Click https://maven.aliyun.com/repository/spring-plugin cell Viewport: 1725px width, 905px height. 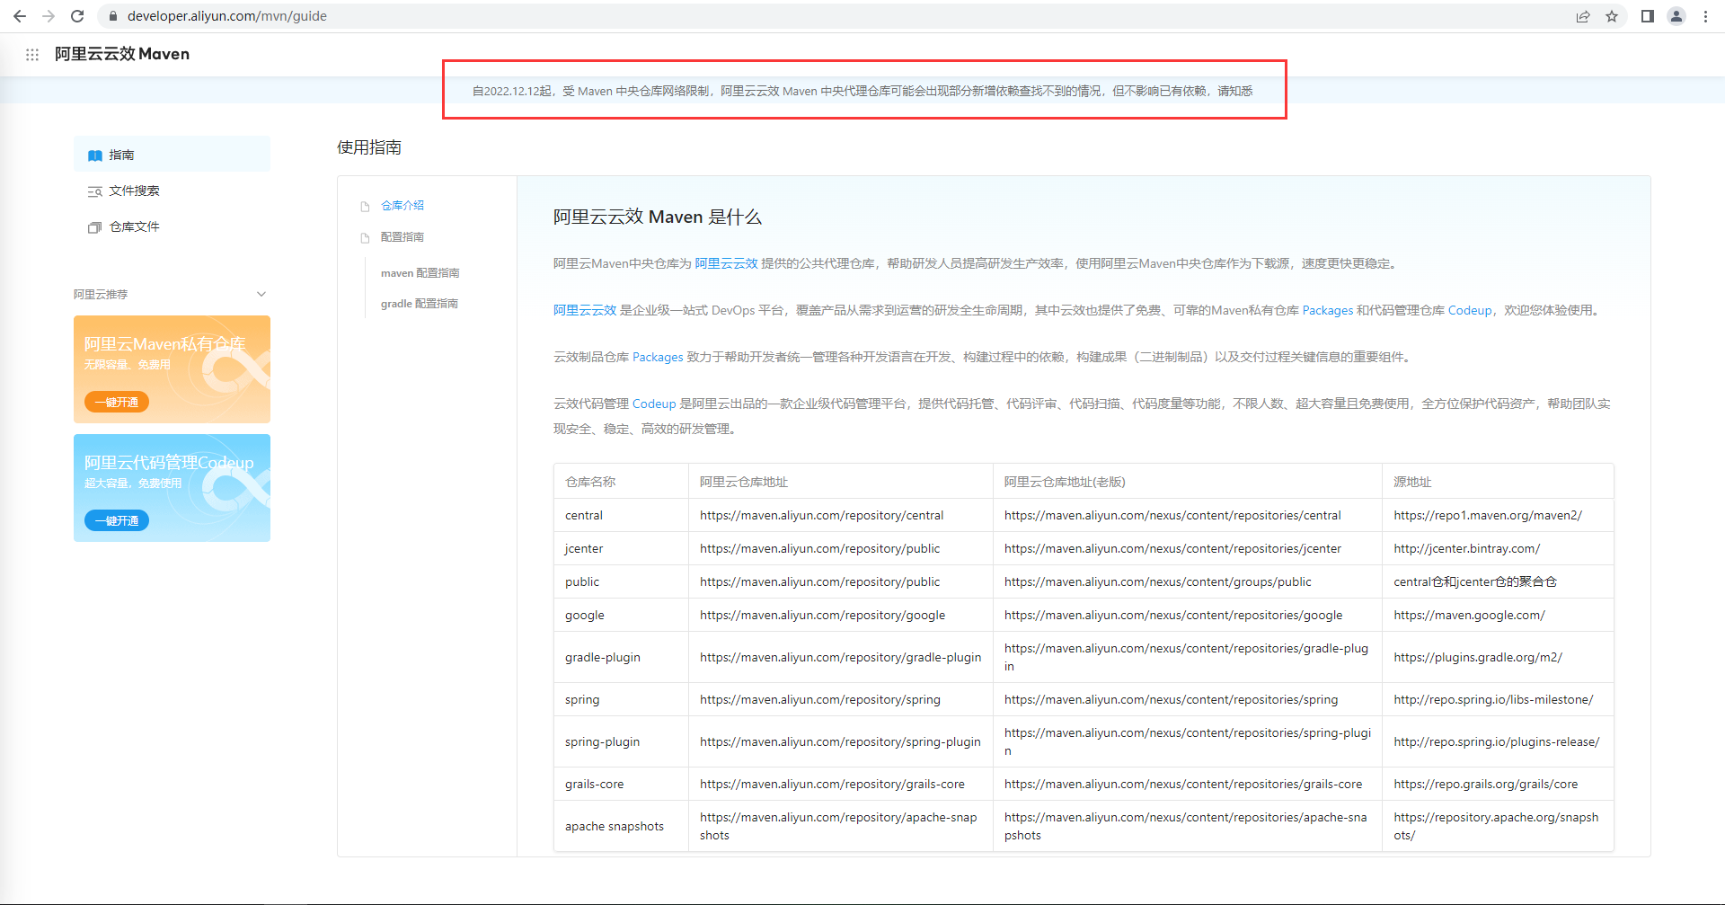pos(840,741)
